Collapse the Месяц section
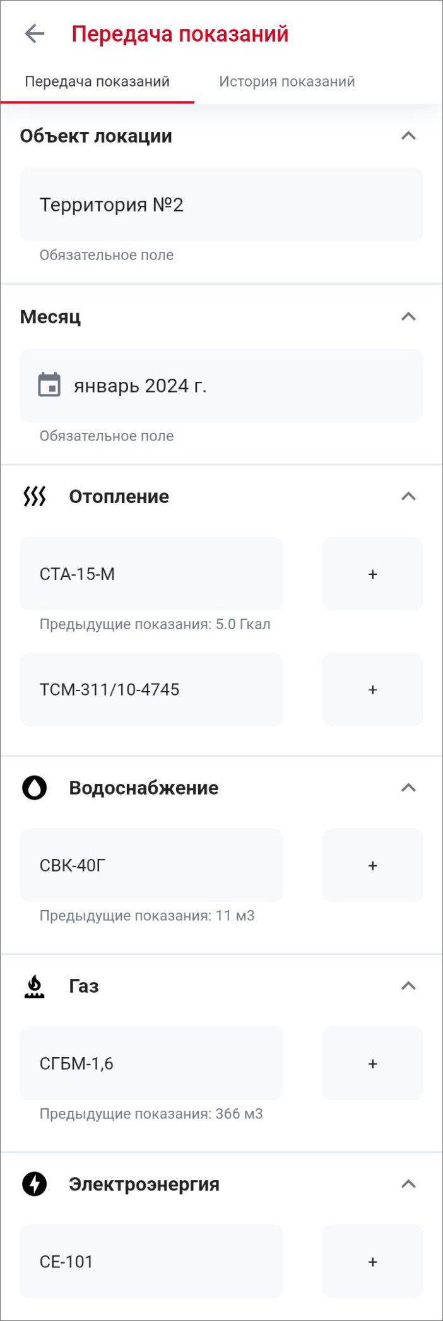 click(408, 316)
